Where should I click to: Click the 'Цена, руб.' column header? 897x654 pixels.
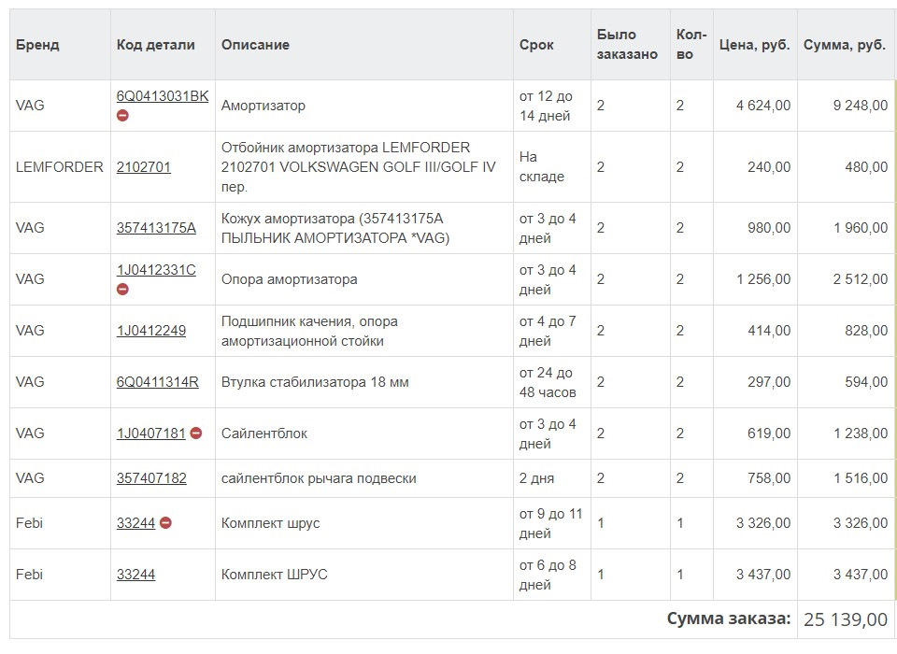(x=755, y=45)
